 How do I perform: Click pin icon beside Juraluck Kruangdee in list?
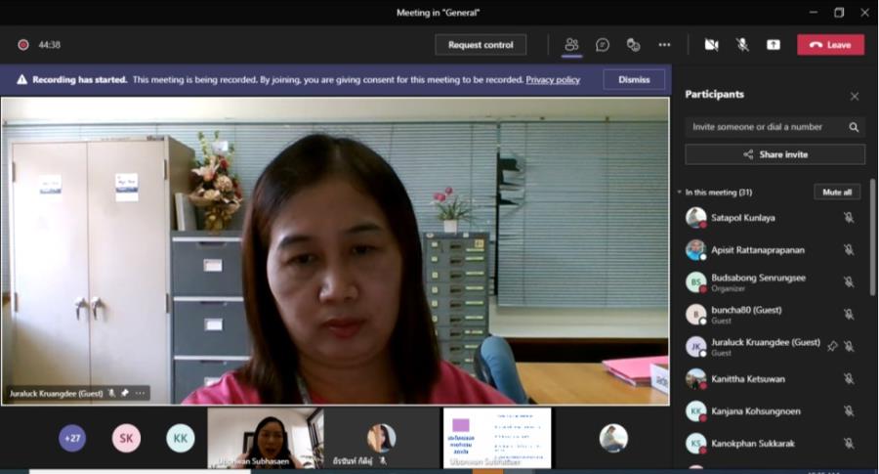tap(832, 346)
